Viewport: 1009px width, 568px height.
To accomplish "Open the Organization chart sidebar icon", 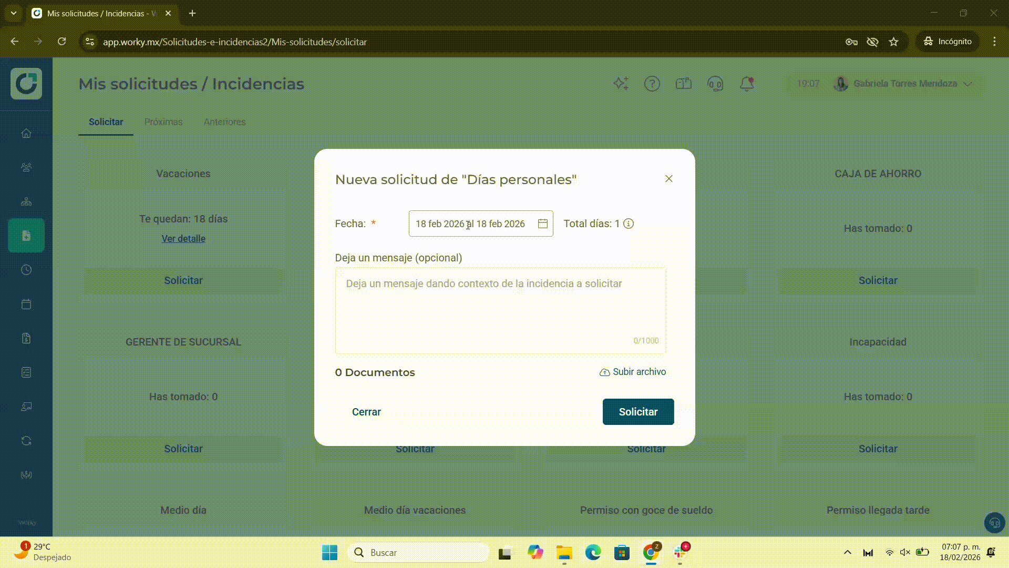I will 26,201.
